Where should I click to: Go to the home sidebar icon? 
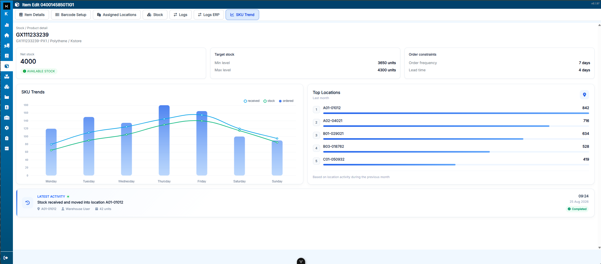coord(7,35)
